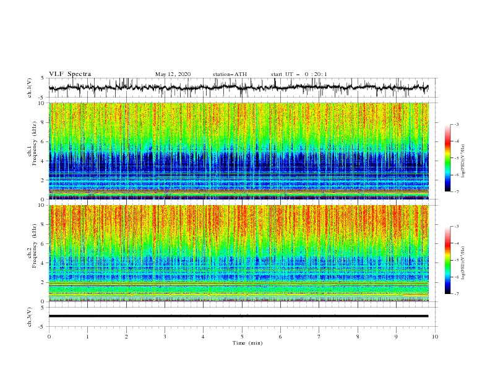
Task: Click the 'Time (min)' axis label
Action: 247,343
